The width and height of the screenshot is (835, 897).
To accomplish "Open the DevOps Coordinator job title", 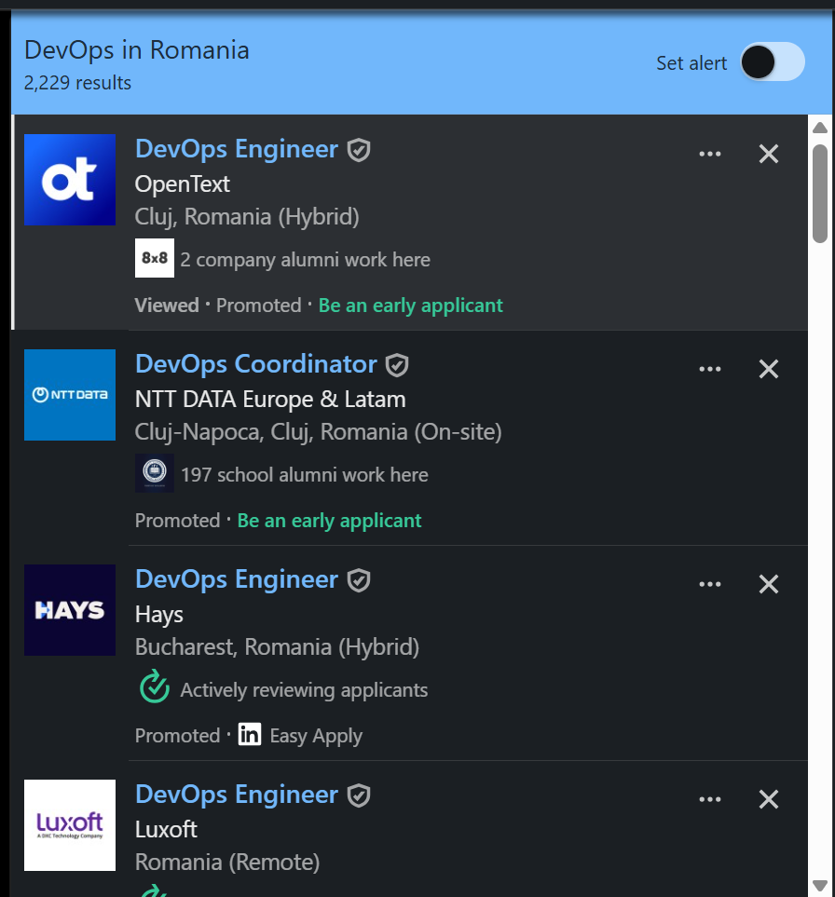I will click(x=256, y=364).
